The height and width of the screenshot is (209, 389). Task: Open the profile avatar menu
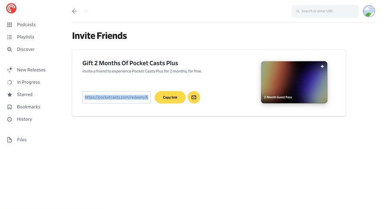[369, 11]
